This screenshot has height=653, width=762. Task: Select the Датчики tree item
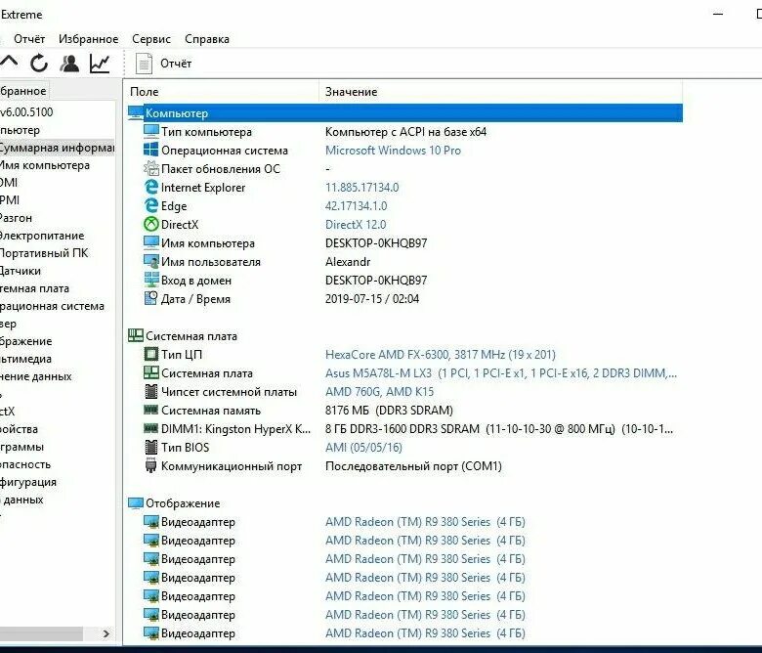[21, 271]
